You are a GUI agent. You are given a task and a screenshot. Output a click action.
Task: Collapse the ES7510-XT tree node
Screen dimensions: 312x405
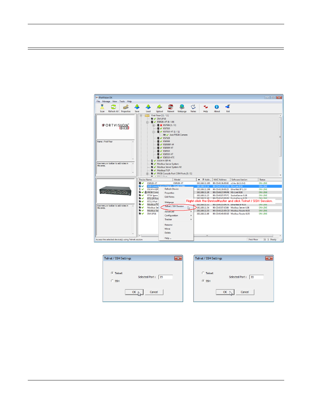[x=153, y=132]
